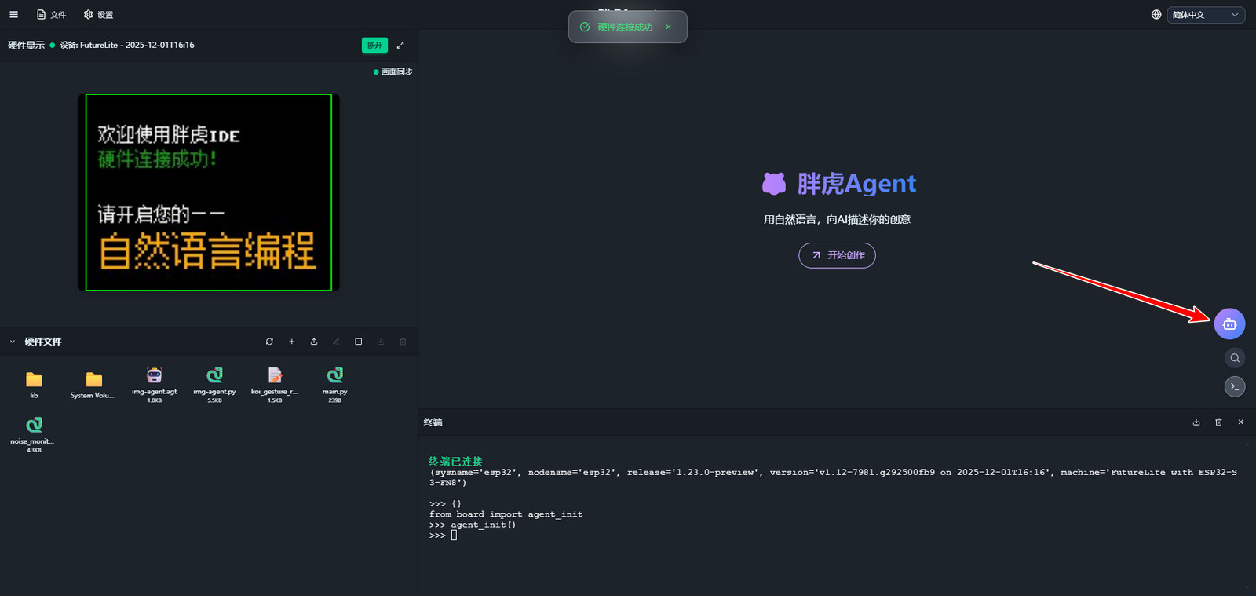This screenshot has width=1256, height=596.
Task: Toggle the terminal floating button
Action: click(1235, 386)
